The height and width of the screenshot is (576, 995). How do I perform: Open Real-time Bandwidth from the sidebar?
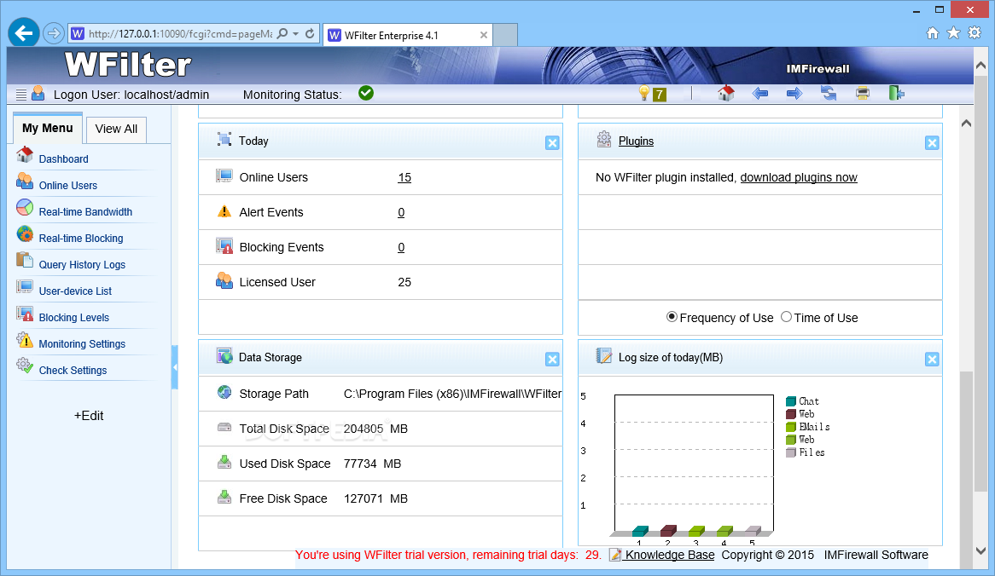coord(85,212)
